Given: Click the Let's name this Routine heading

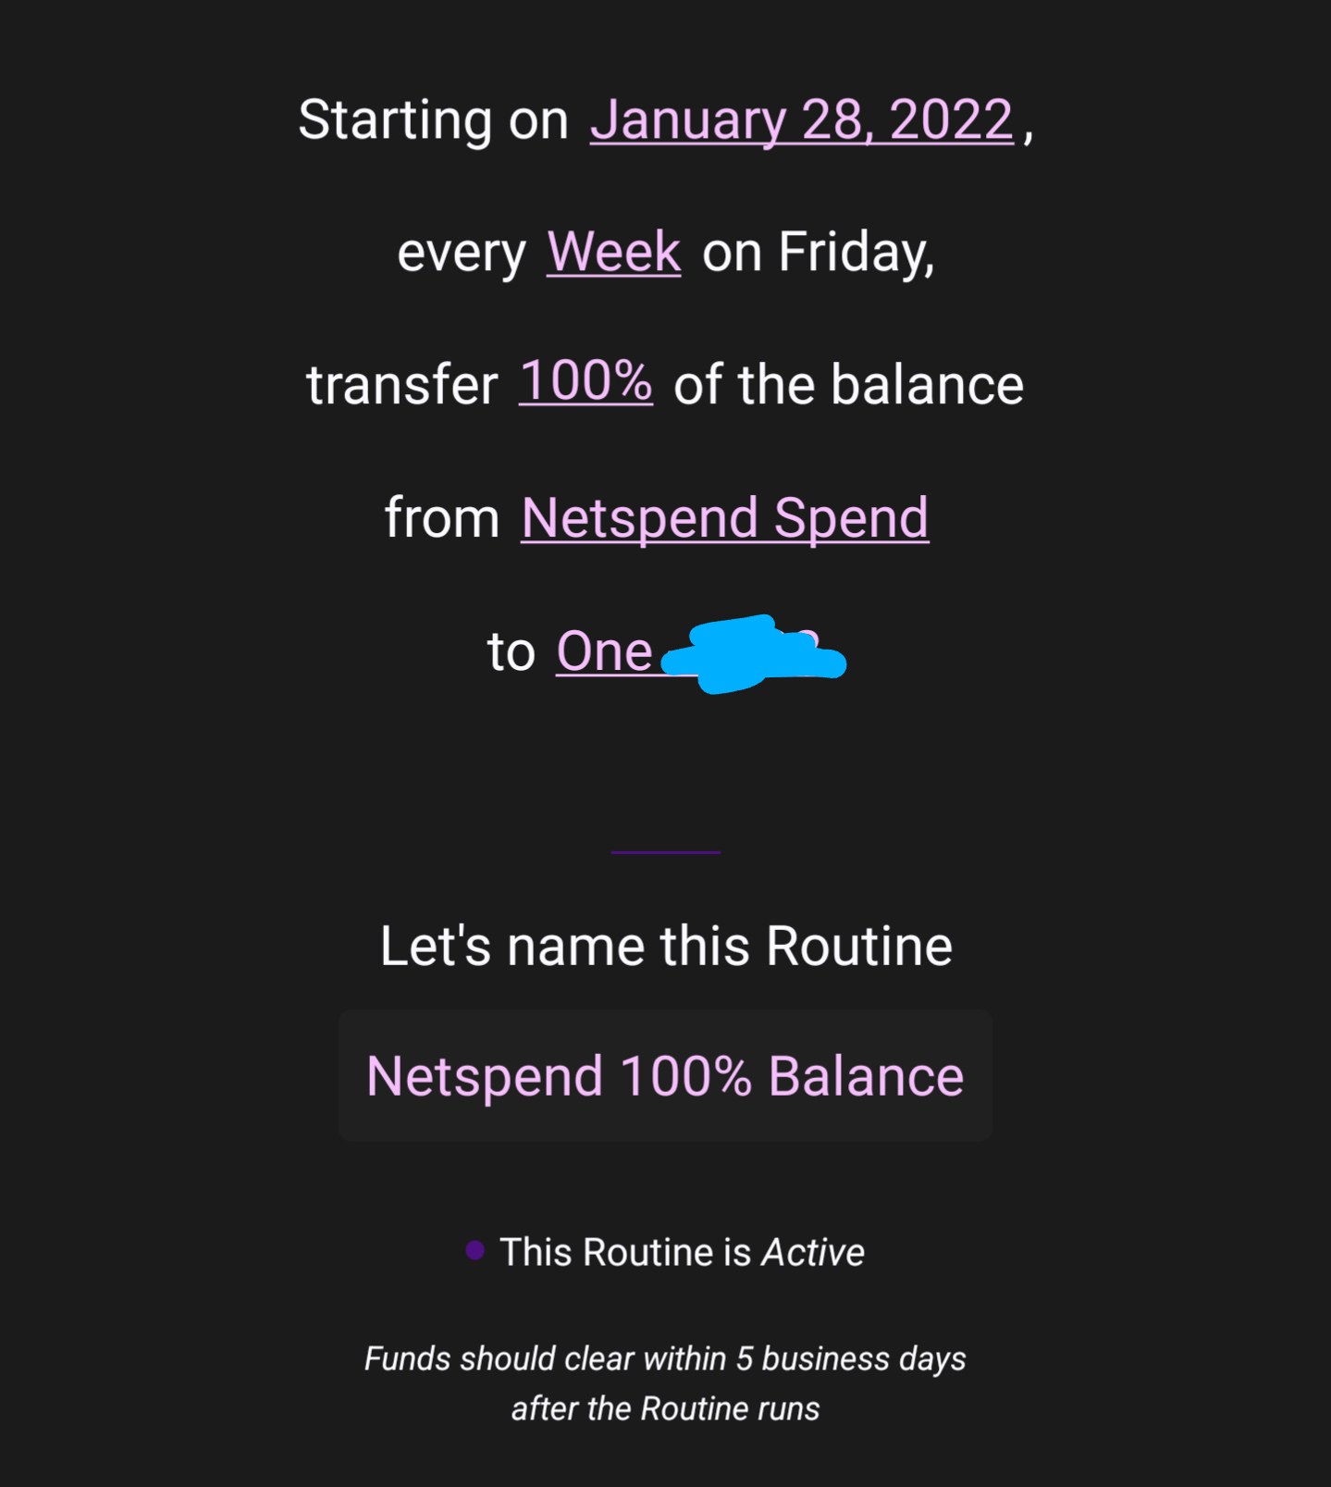Looking at the screenshot, I should [x=666, y=946].
